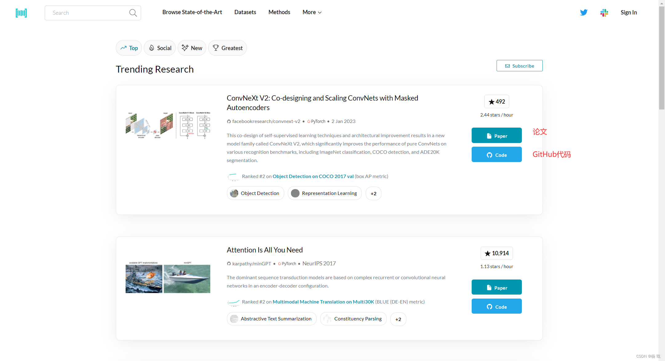Image resolution: width=665 pixels, height=361 pixels.
Task: Open Code button for Attention Is All You Need
Action: point(497,307)
